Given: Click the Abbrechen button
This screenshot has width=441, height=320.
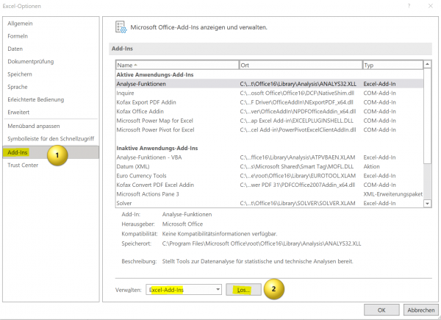Looking at the screenshot, I should tap(420, 310).
